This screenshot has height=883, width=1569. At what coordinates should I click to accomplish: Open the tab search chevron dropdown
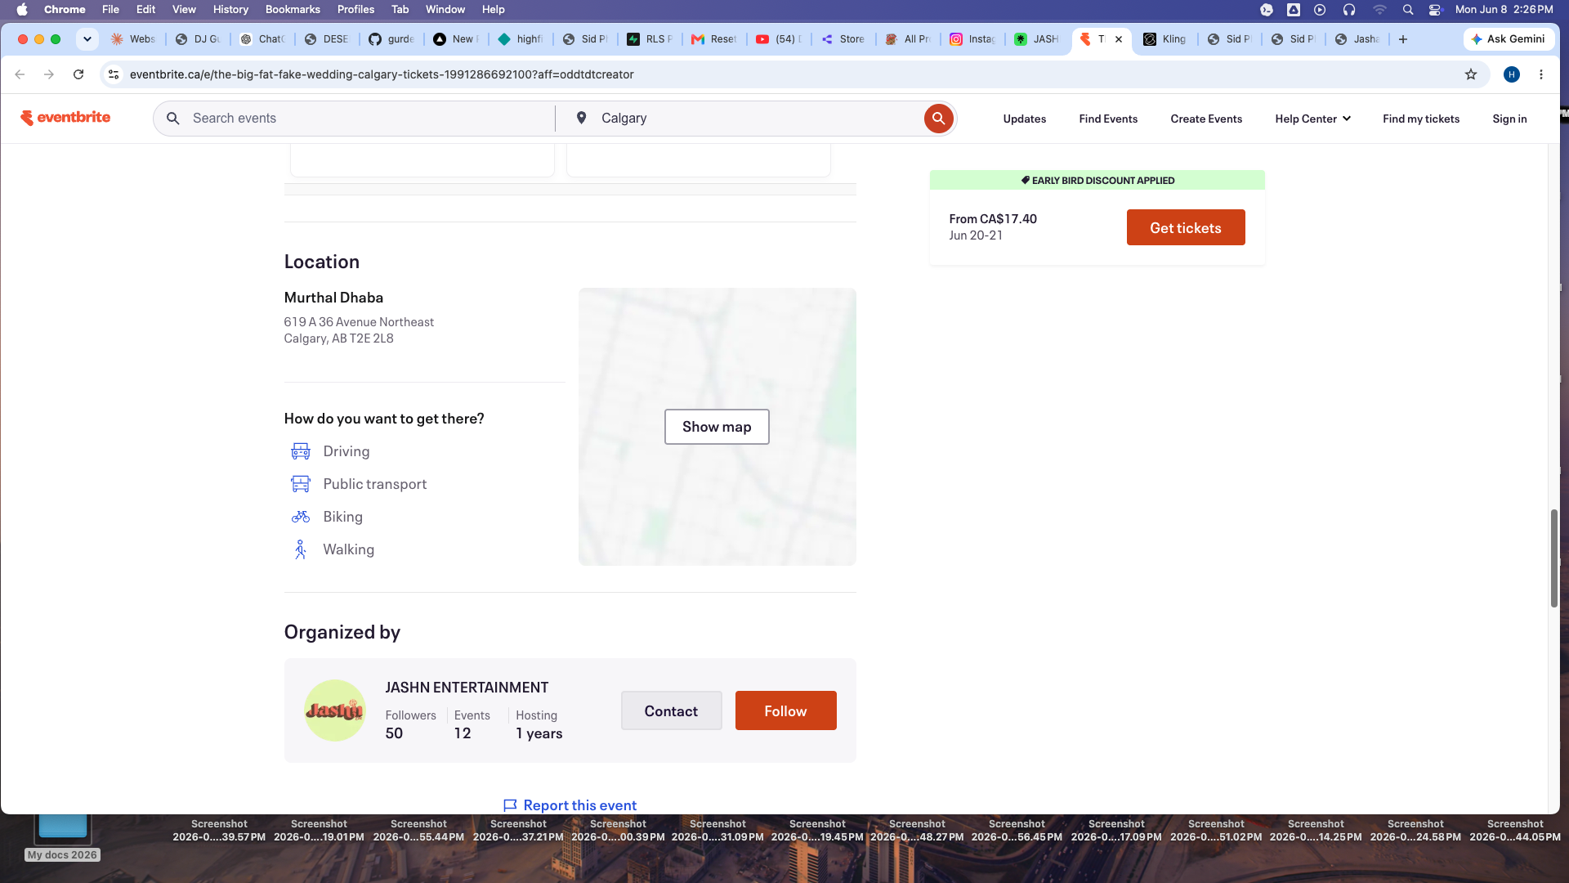click(x=87, y=39)
